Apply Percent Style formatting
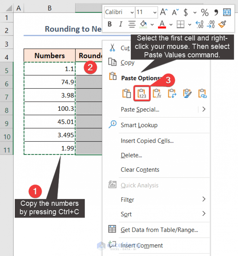Screen dimensions: 238x256 [205, 12]
